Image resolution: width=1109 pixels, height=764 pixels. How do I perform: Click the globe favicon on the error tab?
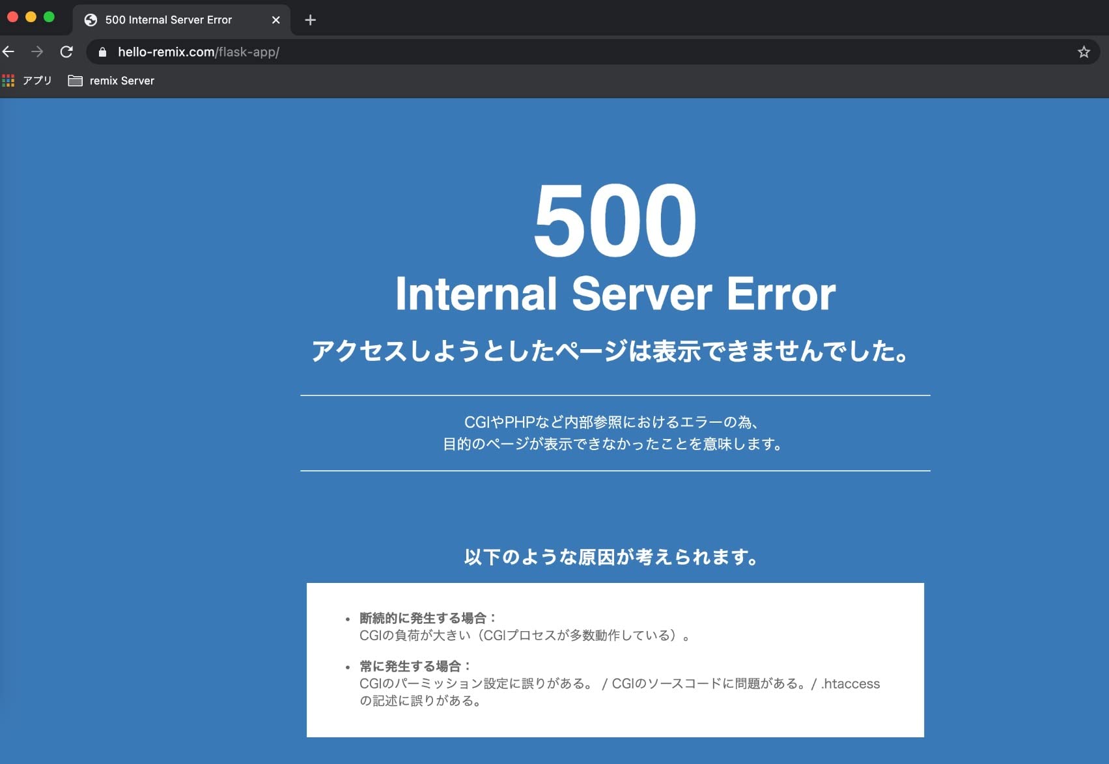pos(90,20)
